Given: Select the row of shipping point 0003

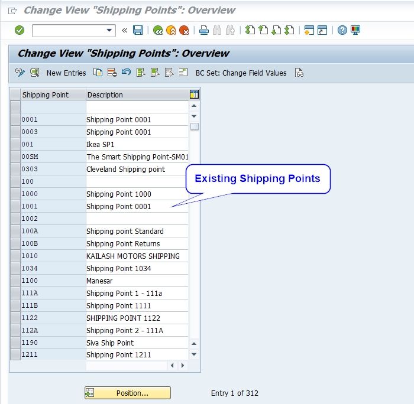Looking at the screenshot, I should click(x=15, y=132).
